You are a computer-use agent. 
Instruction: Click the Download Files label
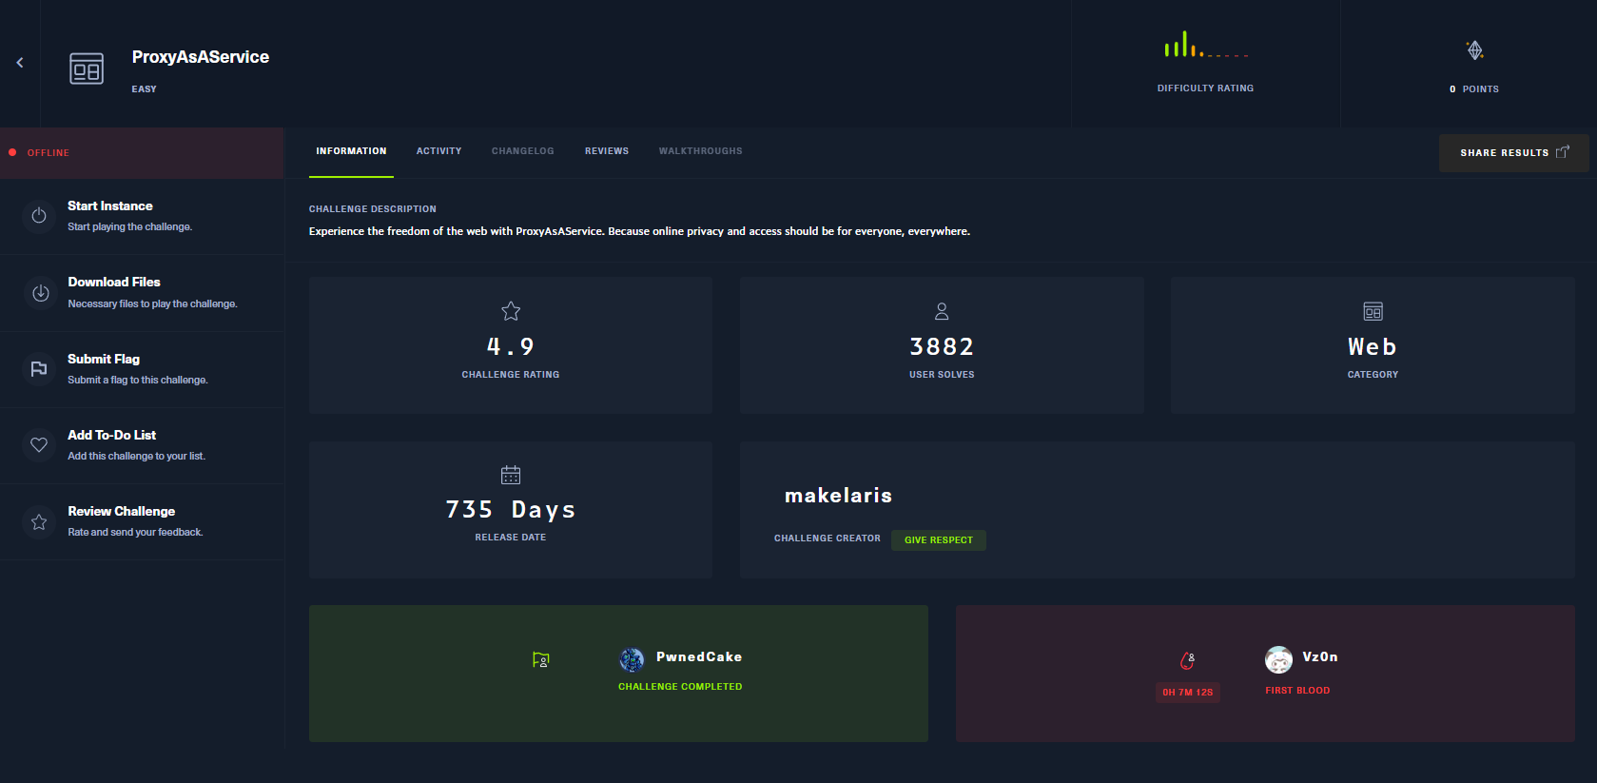coord(114,282)
